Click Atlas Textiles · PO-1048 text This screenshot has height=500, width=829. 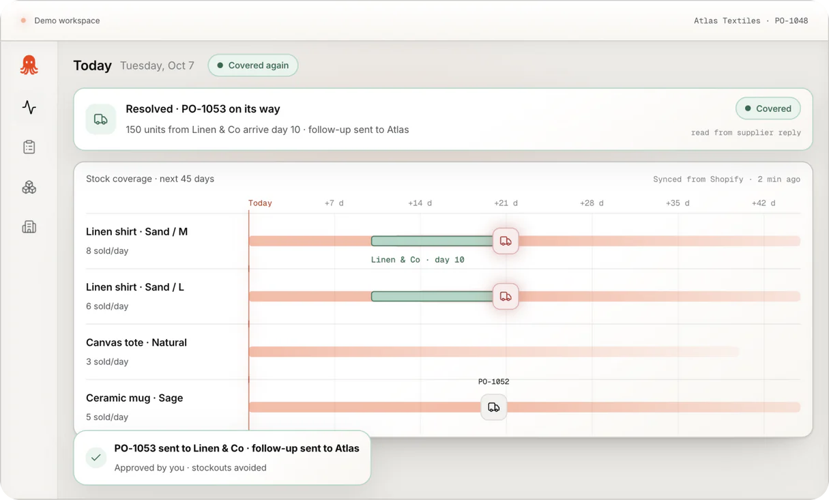(751, 20)
